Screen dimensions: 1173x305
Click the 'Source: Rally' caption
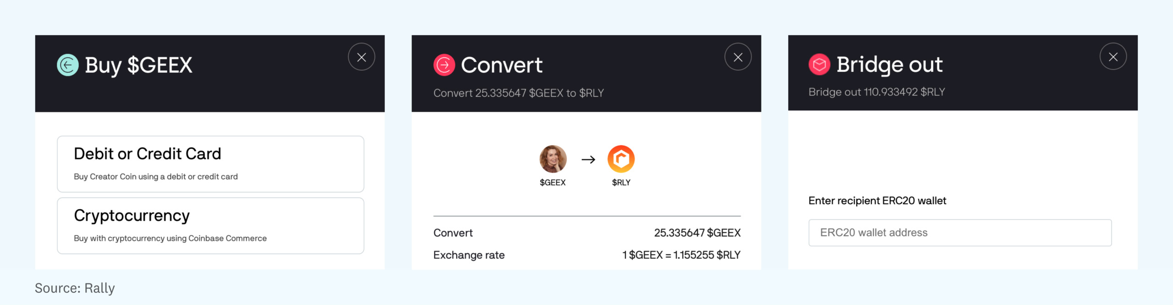pos(75,288)
